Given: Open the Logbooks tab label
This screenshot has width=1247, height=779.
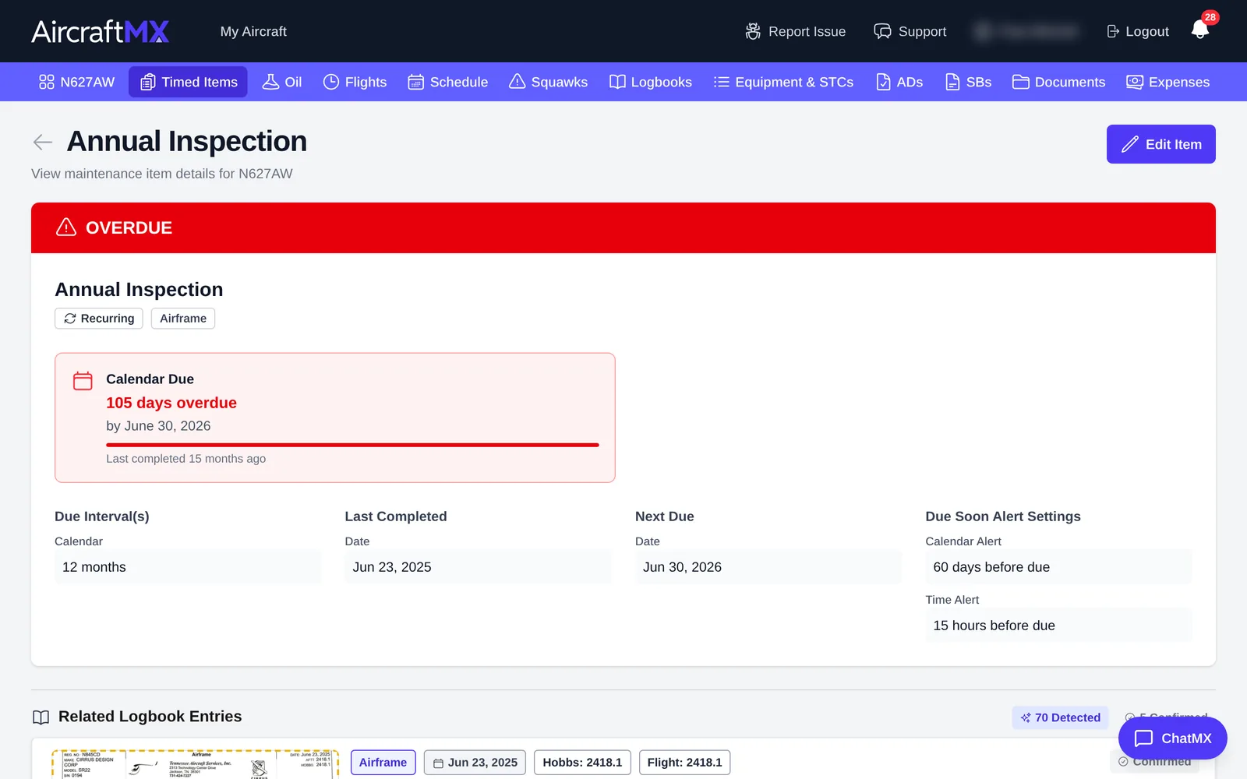Looking at the screenshot, I should pos(661,82).
